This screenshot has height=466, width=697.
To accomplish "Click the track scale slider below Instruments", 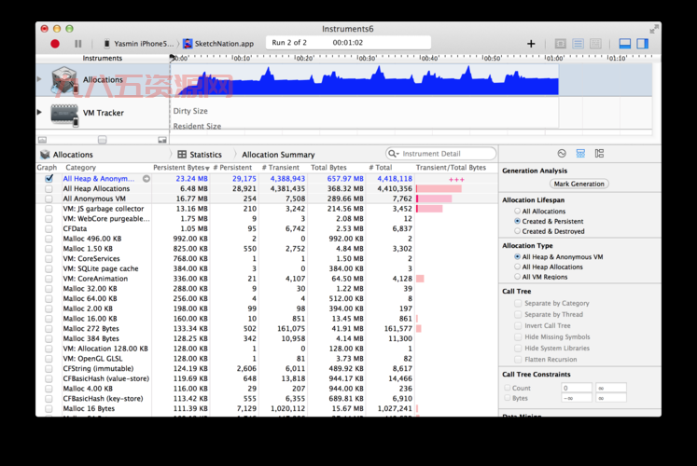I will 103,140.
